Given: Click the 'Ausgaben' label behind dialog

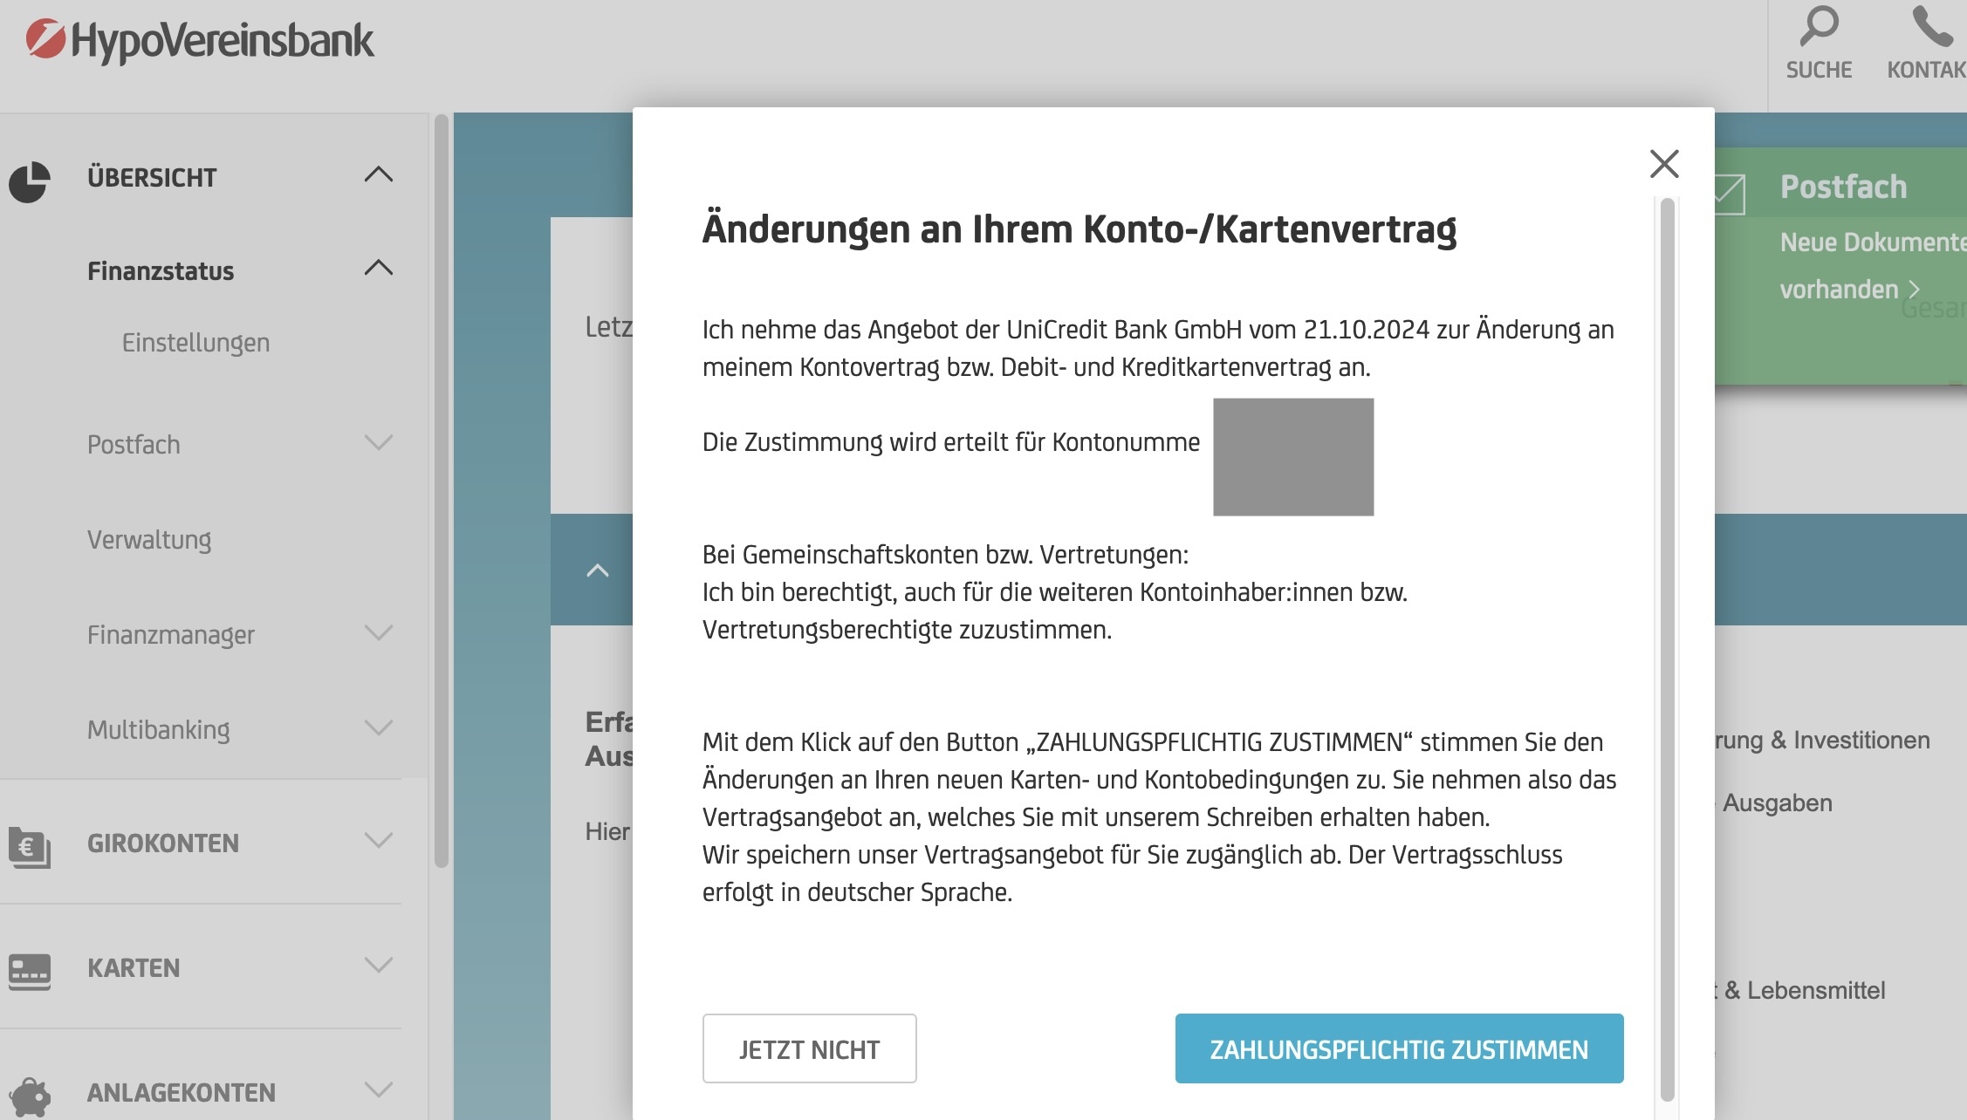Looking at the screenshot, I should click(1777, 803).
